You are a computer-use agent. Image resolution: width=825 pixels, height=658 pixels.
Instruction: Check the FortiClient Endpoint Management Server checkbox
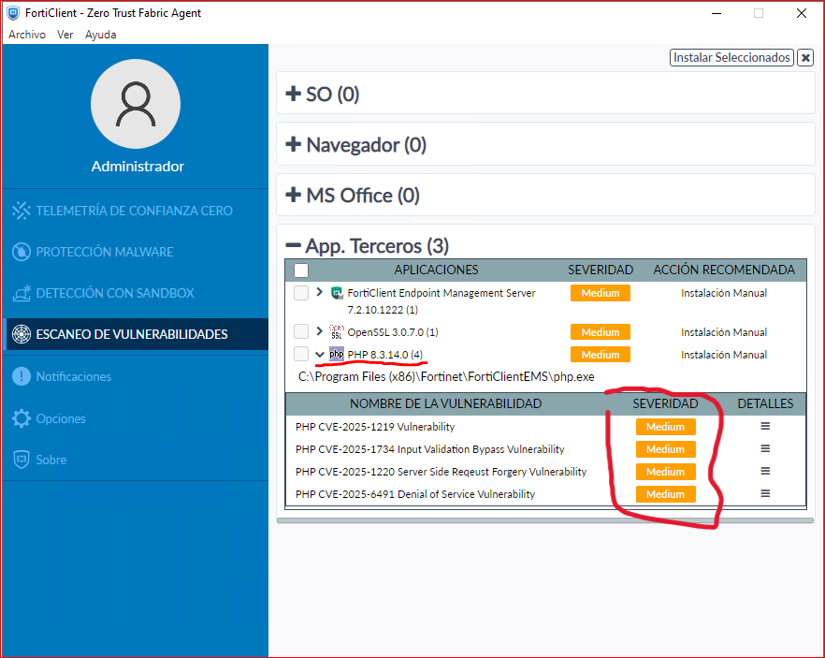[x=301, y=293]
